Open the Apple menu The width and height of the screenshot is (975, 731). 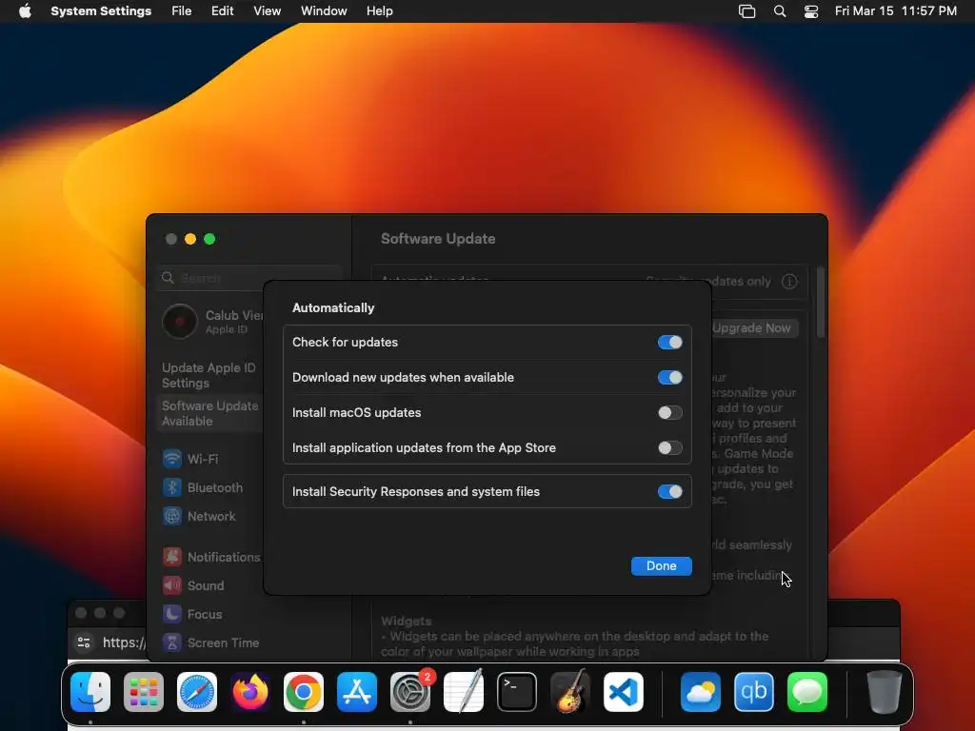pos(25,11)
